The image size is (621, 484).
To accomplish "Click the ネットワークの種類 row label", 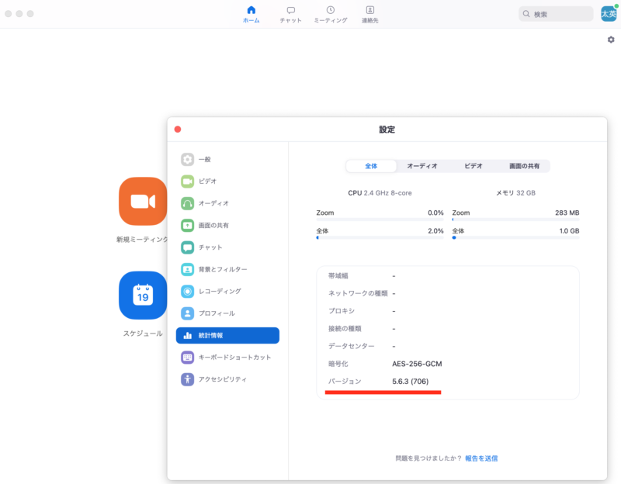I will (358, 293).
